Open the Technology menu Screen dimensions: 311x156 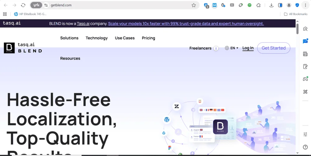click(x=97, y=38)
